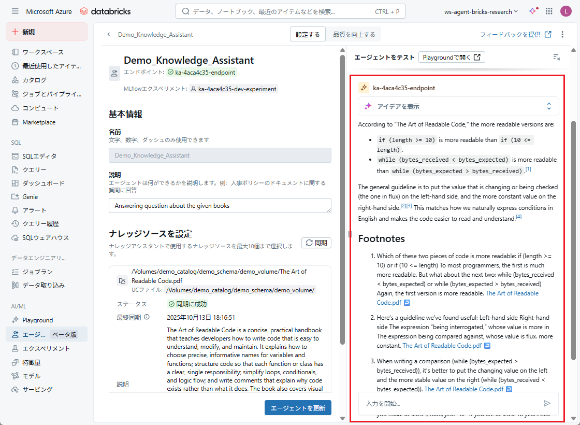Expand the workspace selector ws-agent-bricks-research
This screenshot has height=425, width=580.
tap(481, 11)
